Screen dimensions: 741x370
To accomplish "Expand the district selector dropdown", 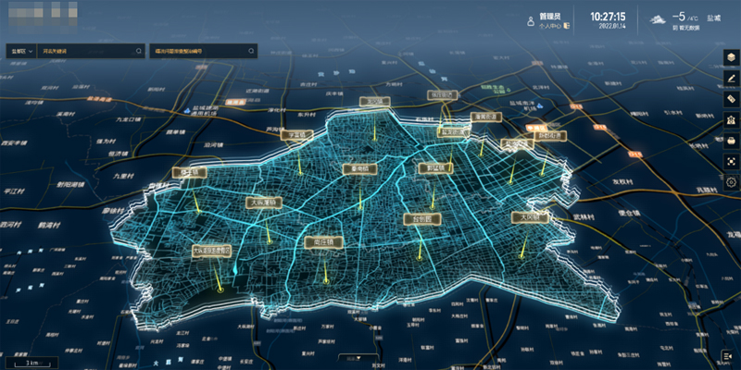I will point(20,52).
